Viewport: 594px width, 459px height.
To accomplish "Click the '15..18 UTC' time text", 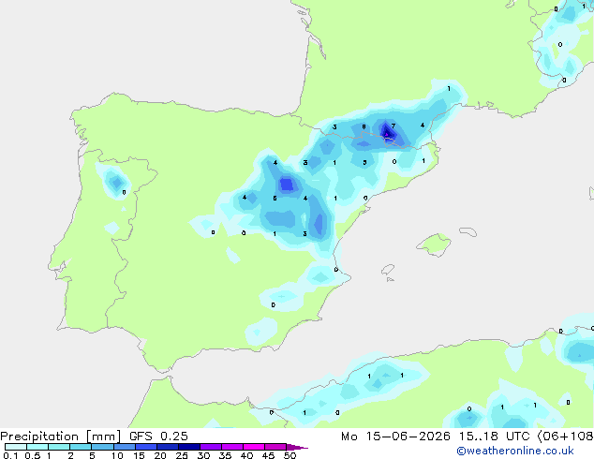I will (495, 437).
